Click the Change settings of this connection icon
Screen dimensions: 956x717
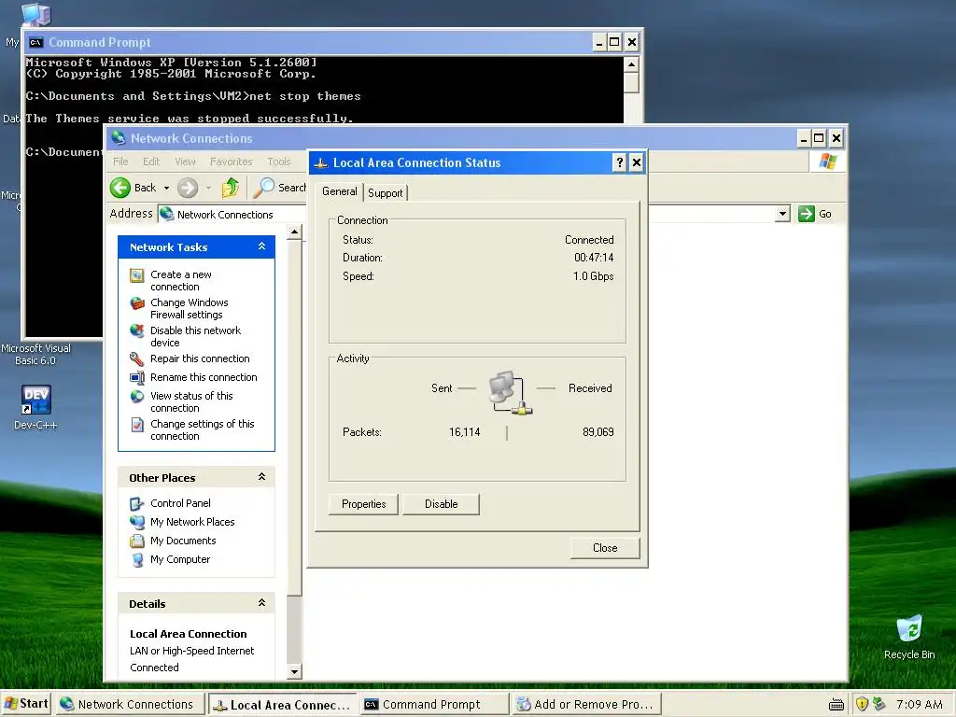(137, 425)
